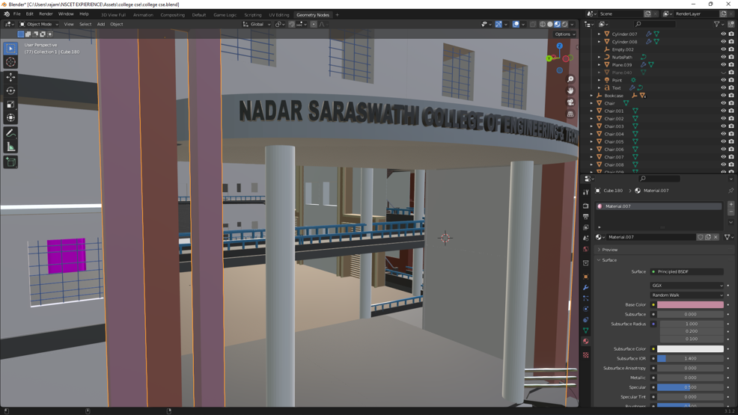The height and width of the screenshot is (415, 738).
Task: Switch perspective/orthographic grid icon
Action: [x=570, y=114]
